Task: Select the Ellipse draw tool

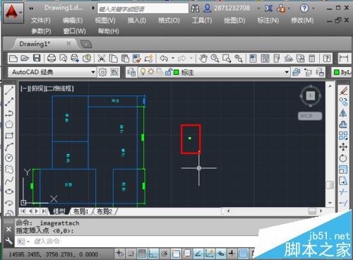Action: pos(9,191)
